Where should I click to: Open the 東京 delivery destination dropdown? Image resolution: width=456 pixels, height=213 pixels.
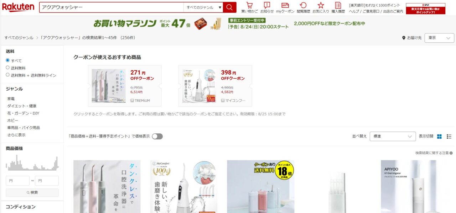(439, 38)
